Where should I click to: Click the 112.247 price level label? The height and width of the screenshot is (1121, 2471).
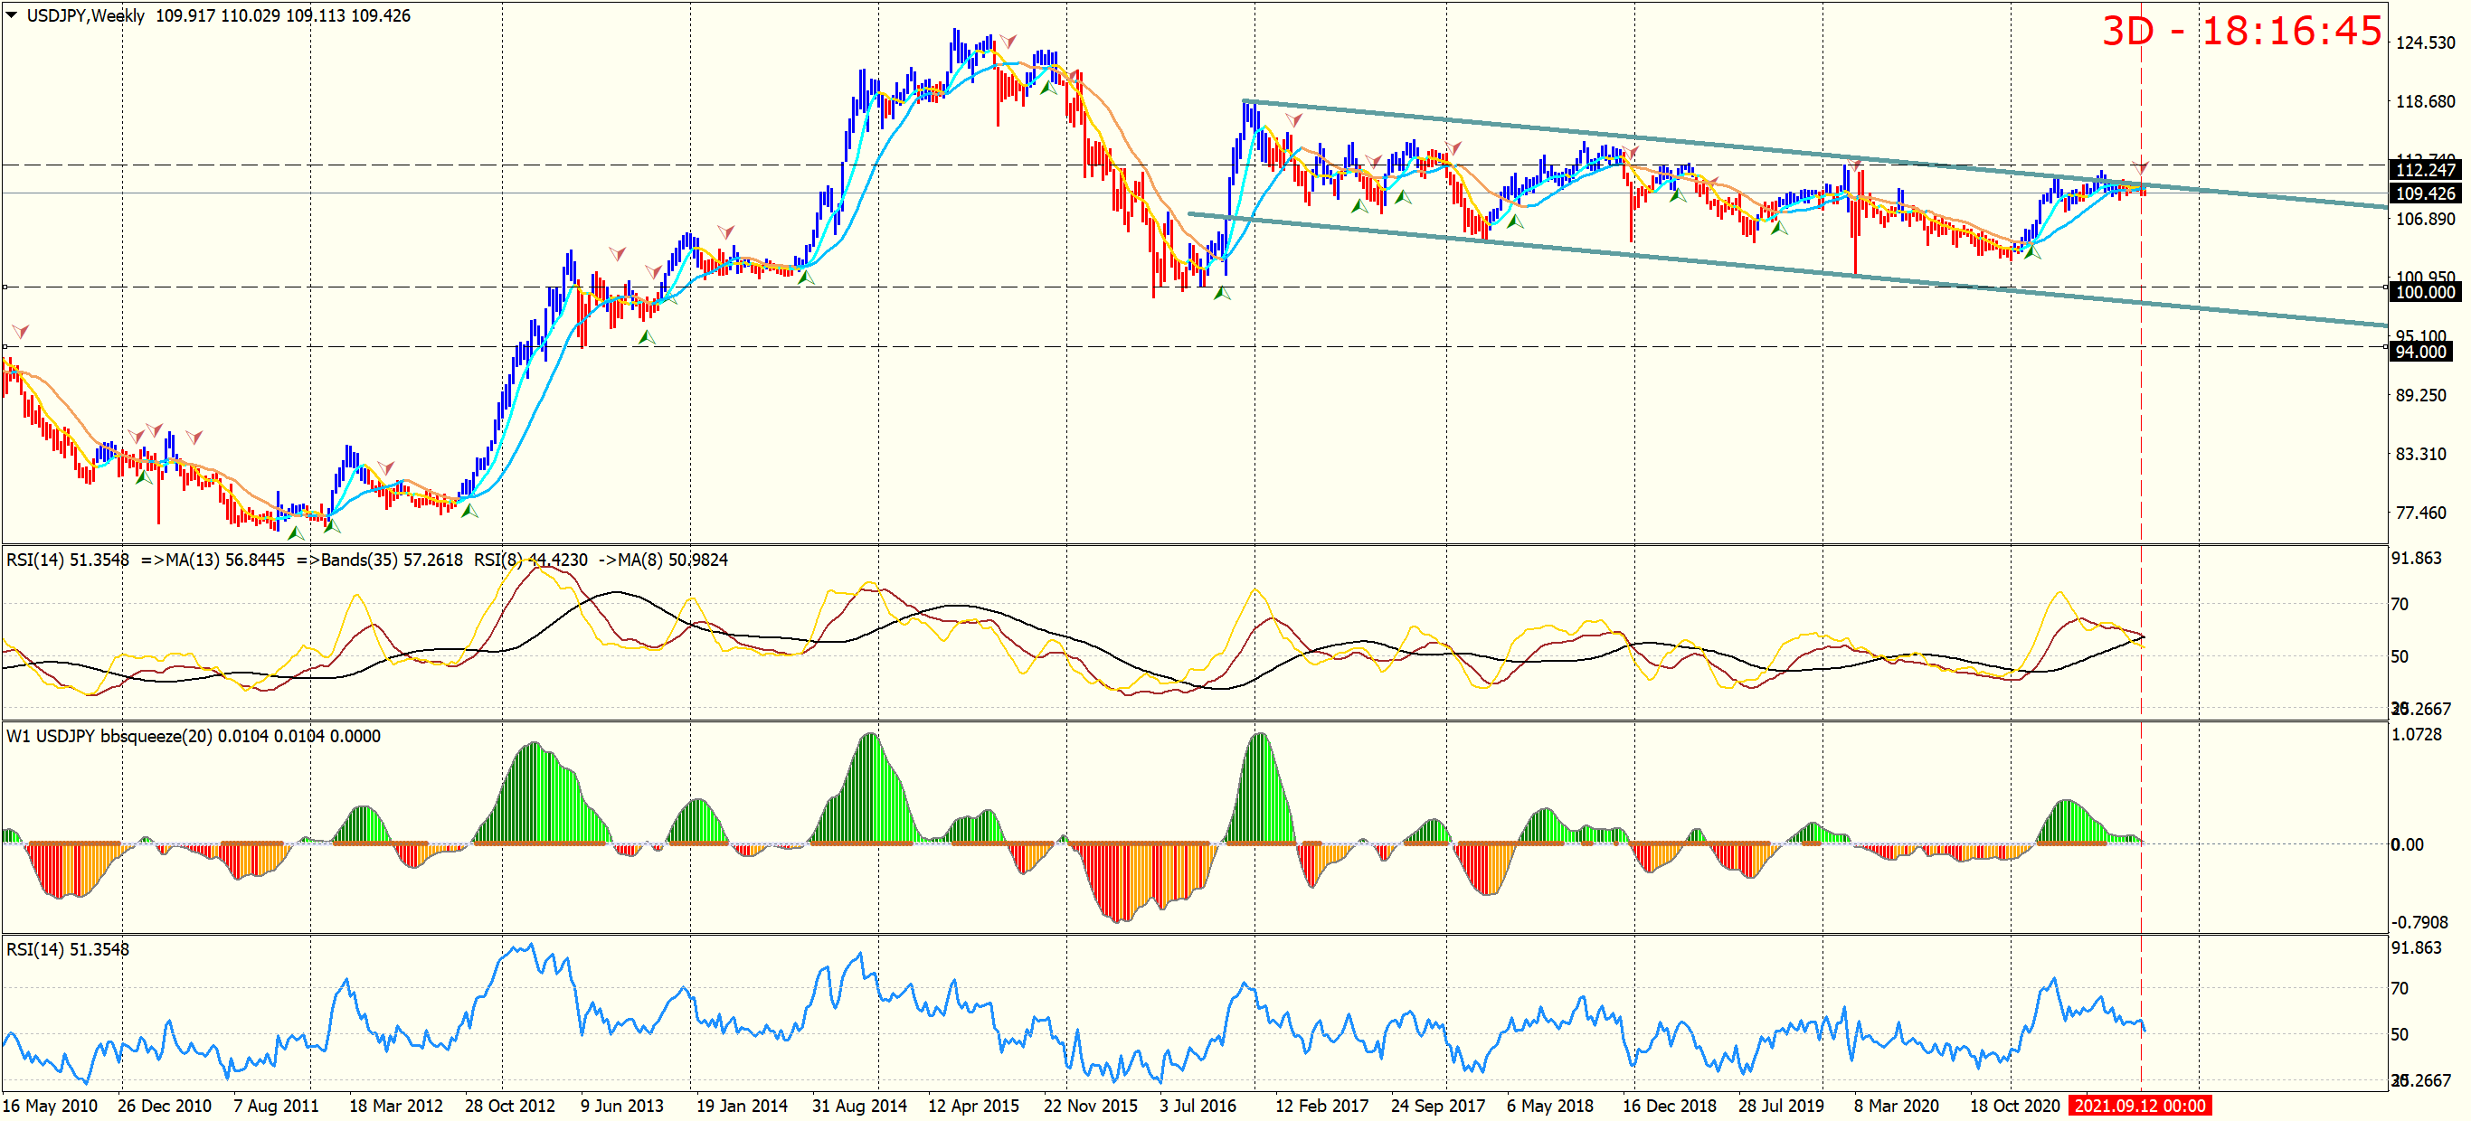pyautogui.click(x=2425, y=170)
